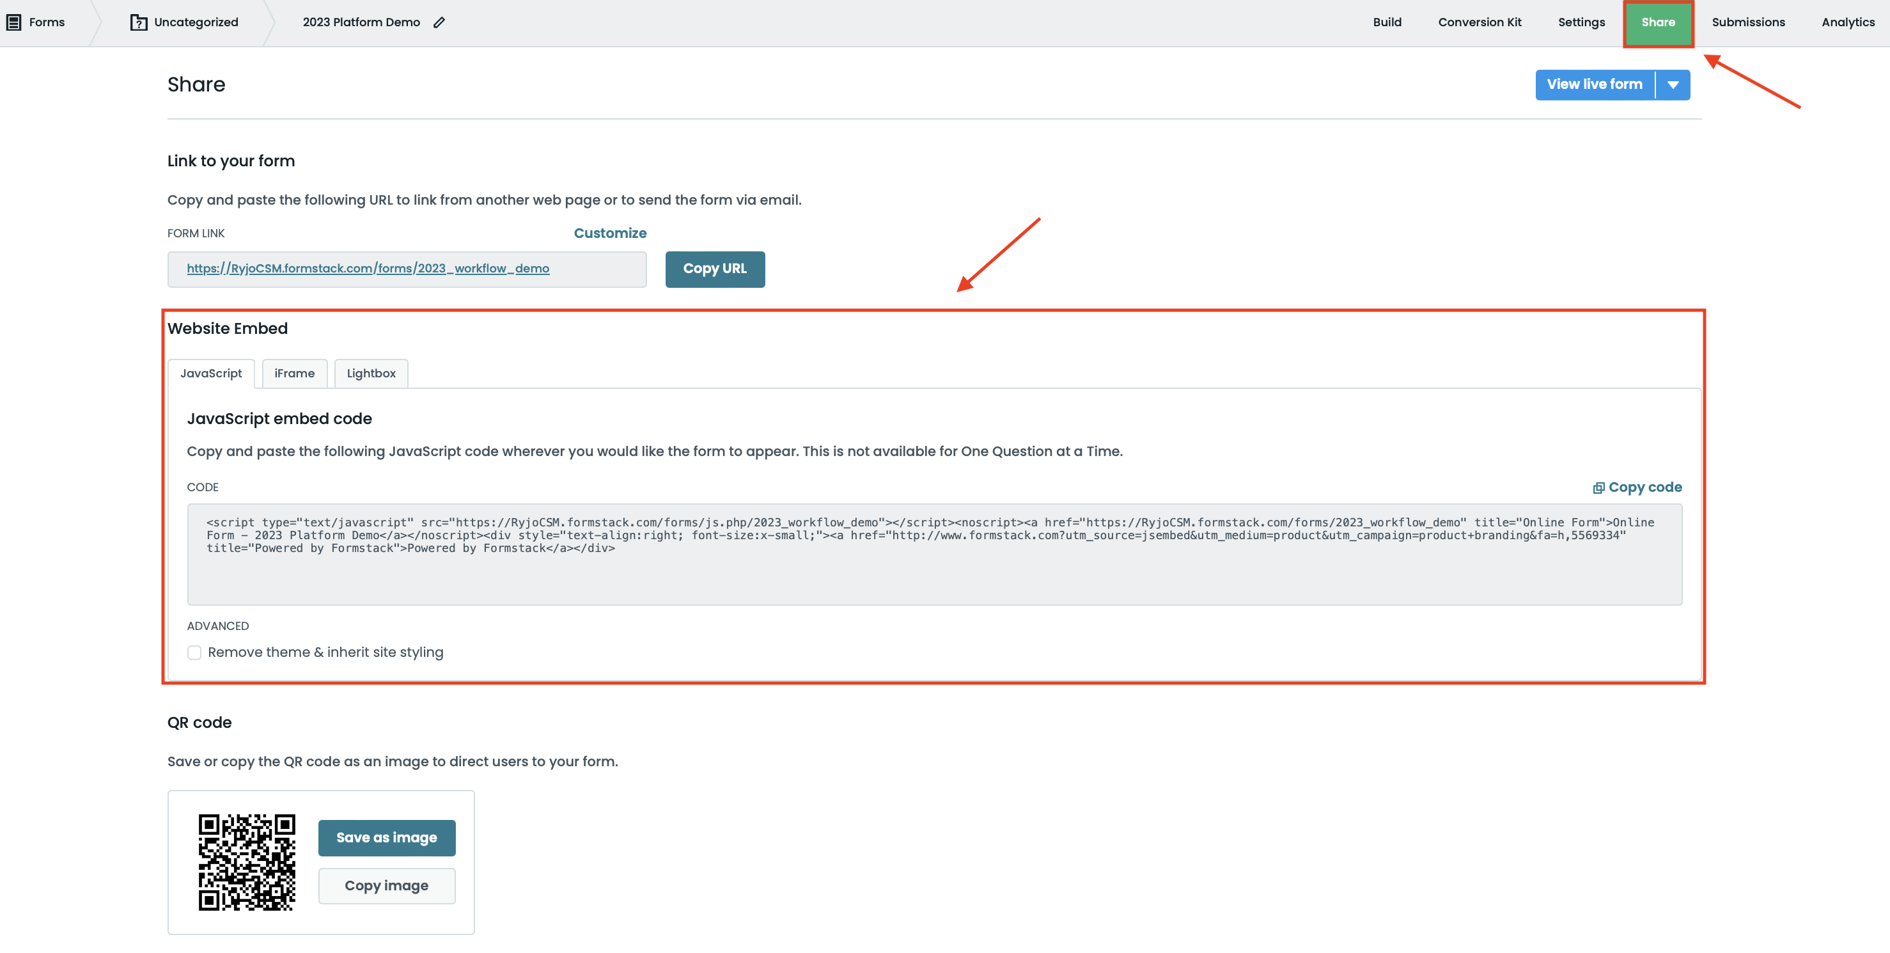The image size is (1890, 953).
Task: Click the embed code text area
Action: pos(933,555)
